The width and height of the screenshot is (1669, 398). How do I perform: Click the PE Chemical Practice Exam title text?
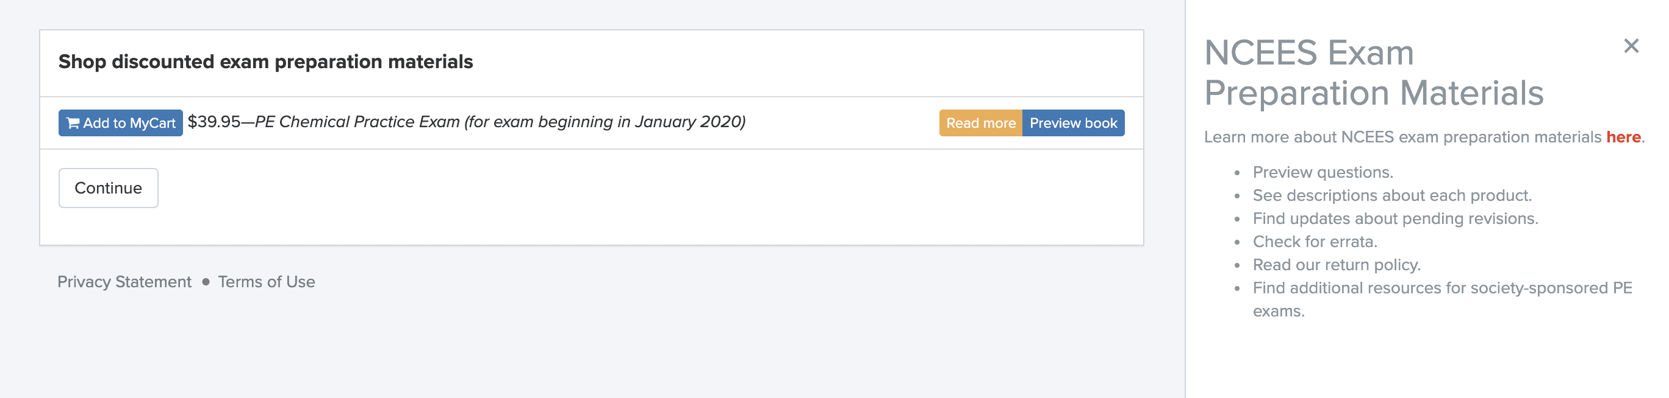pyautogui.click(x=500, y=122)
